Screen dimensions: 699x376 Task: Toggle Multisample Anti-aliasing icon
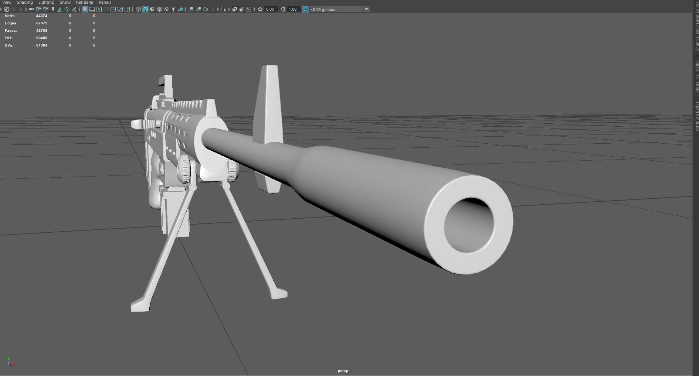coord(206,9)
